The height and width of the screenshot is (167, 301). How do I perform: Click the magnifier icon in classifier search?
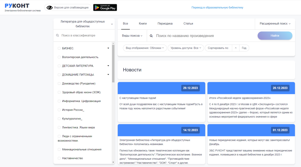pyautogui.click(x=58, y=36)
